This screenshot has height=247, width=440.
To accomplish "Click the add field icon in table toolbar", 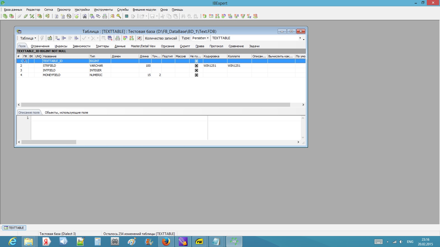I will (57, 38).
